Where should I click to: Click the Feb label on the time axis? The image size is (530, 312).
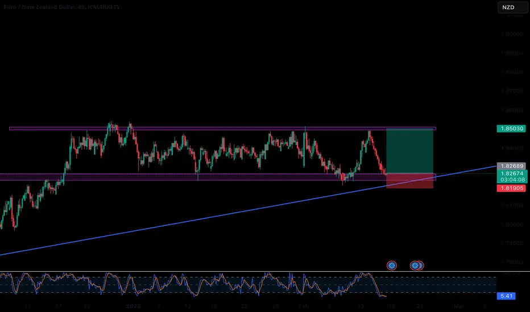coord(304,306)
